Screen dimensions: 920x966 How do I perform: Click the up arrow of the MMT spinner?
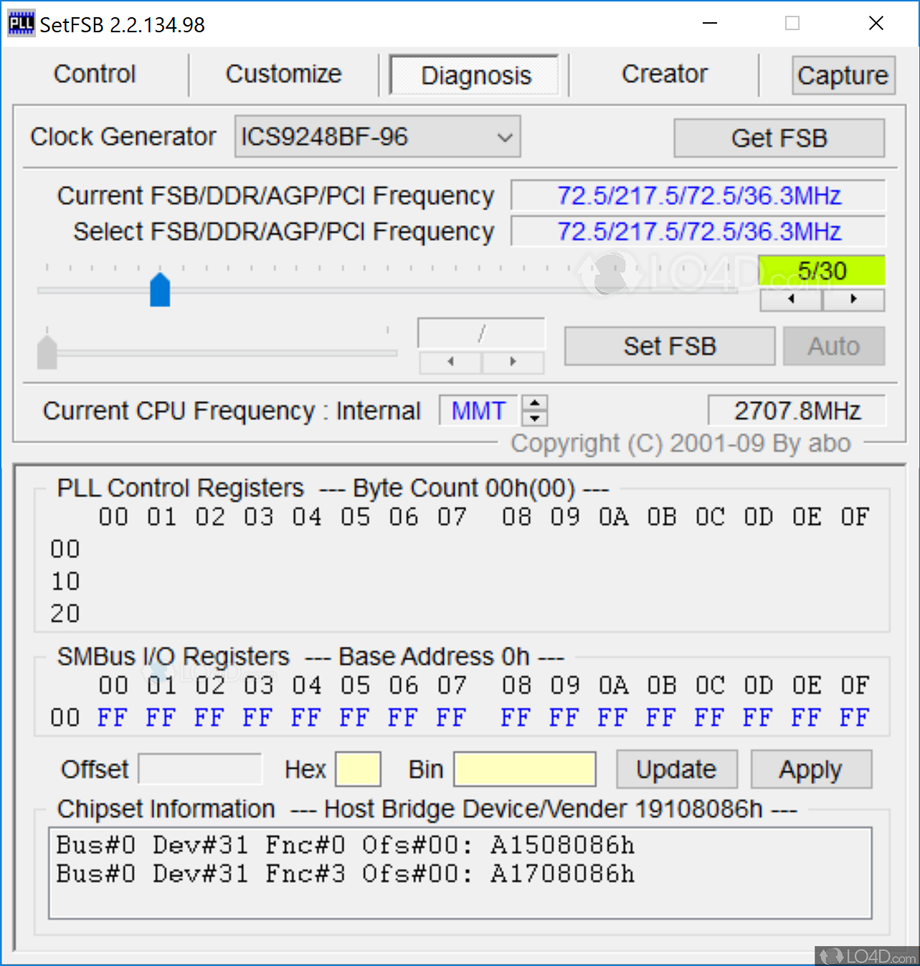click(535, 403)
